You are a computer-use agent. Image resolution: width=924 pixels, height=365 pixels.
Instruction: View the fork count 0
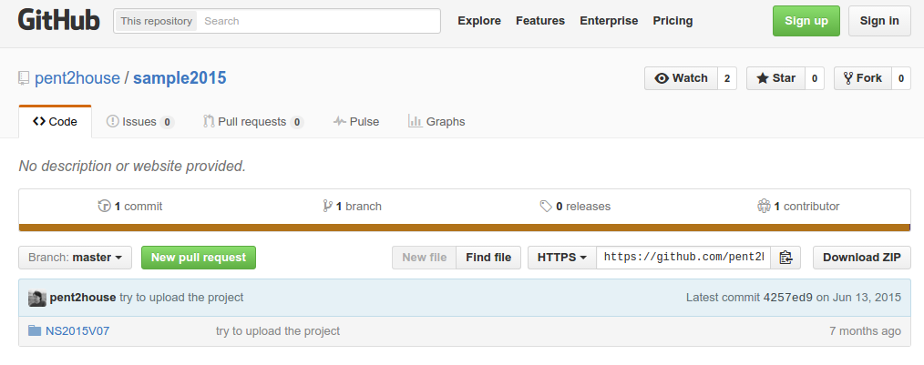point(901,78)
